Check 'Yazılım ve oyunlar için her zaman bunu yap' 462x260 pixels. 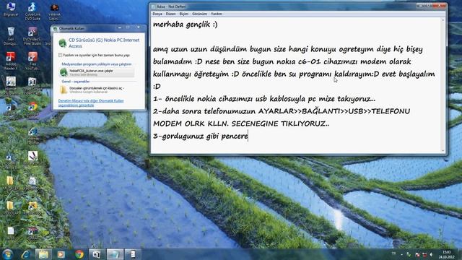point(60,55)
